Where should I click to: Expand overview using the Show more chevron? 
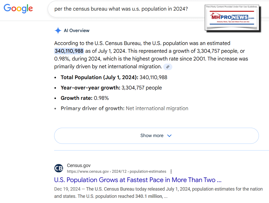(169, 136)
